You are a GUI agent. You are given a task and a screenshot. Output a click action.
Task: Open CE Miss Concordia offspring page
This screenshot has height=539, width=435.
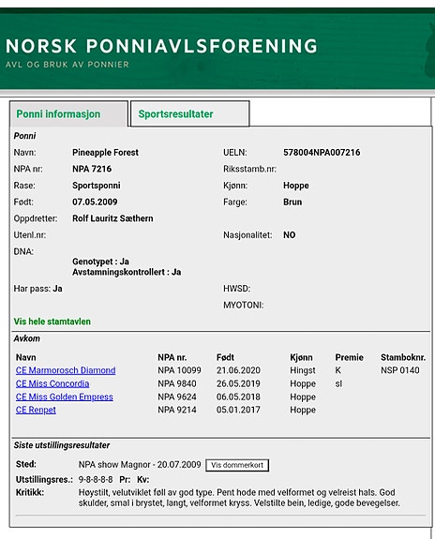52,383
